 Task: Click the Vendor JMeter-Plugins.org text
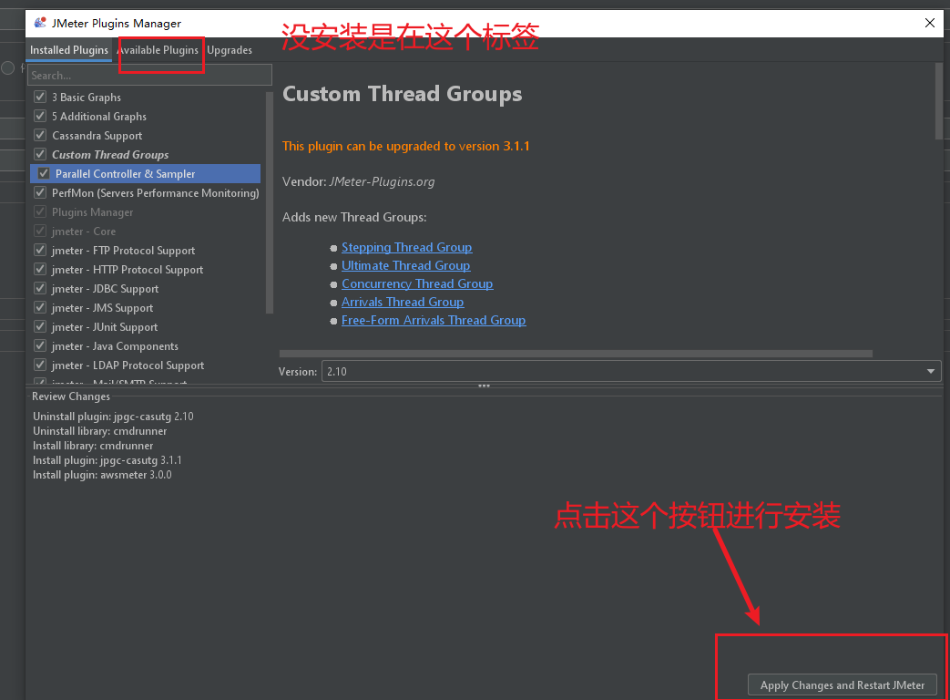pos(359,181)
